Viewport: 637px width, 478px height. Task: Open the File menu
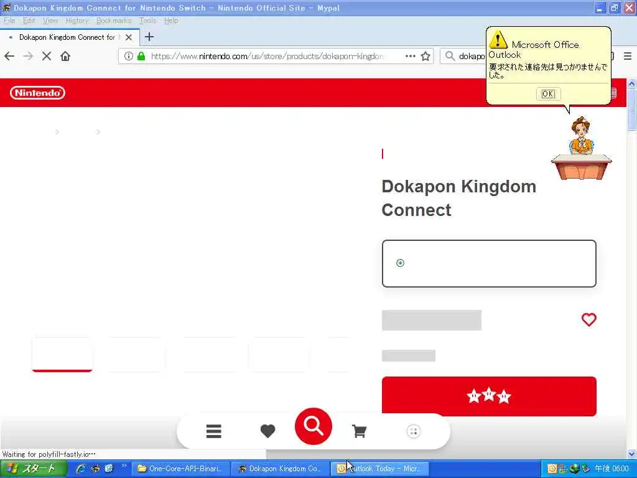[x=9, y=21]
